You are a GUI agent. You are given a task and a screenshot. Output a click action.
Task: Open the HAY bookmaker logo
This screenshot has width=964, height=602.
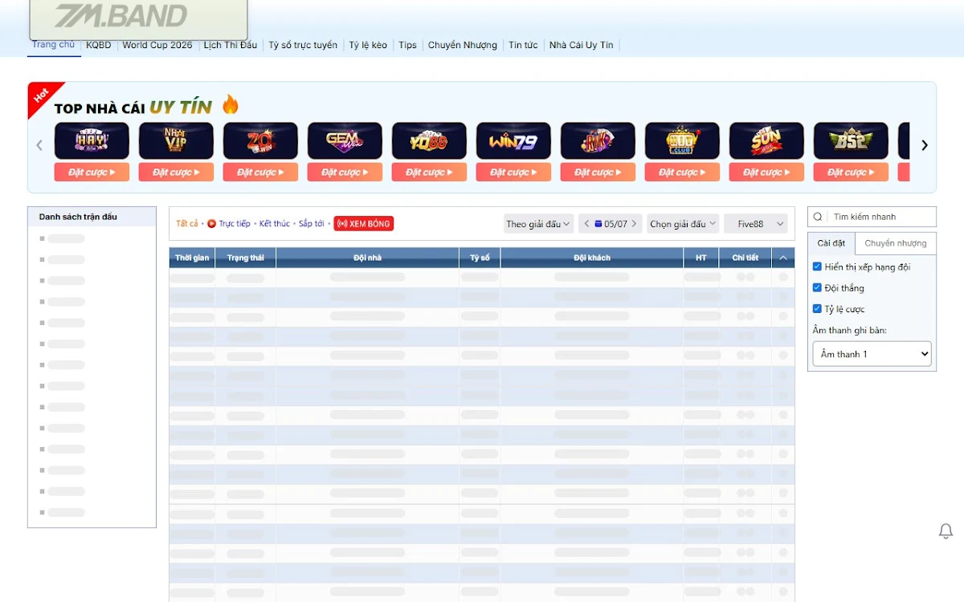coord(92,141)
